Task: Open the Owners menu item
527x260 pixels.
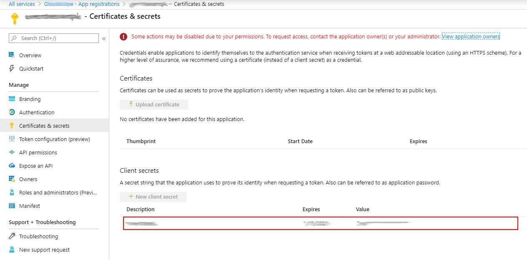Action: pyautogui.click(x=28, y=179)
